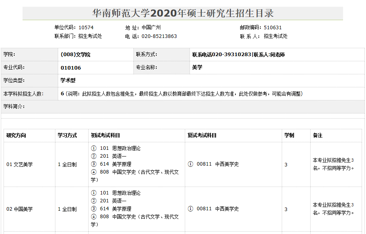Click degree type value 学术型
Viewport: 366px width, 234px height.
68,80
